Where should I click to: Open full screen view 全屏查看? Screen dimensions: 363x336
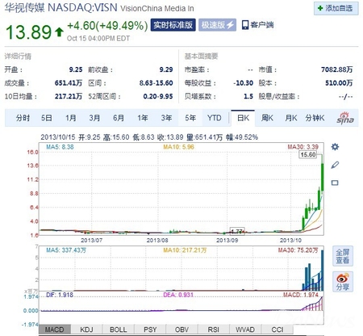[x=343, y=256]
